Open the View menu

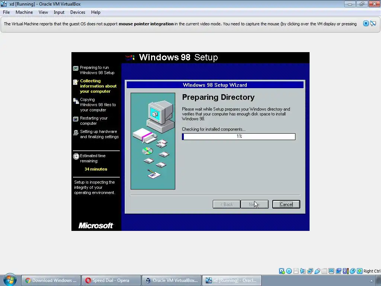43,12
